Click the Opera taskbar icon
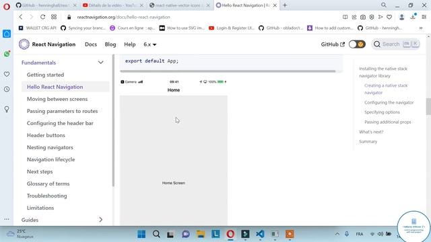 coord(230,234)
